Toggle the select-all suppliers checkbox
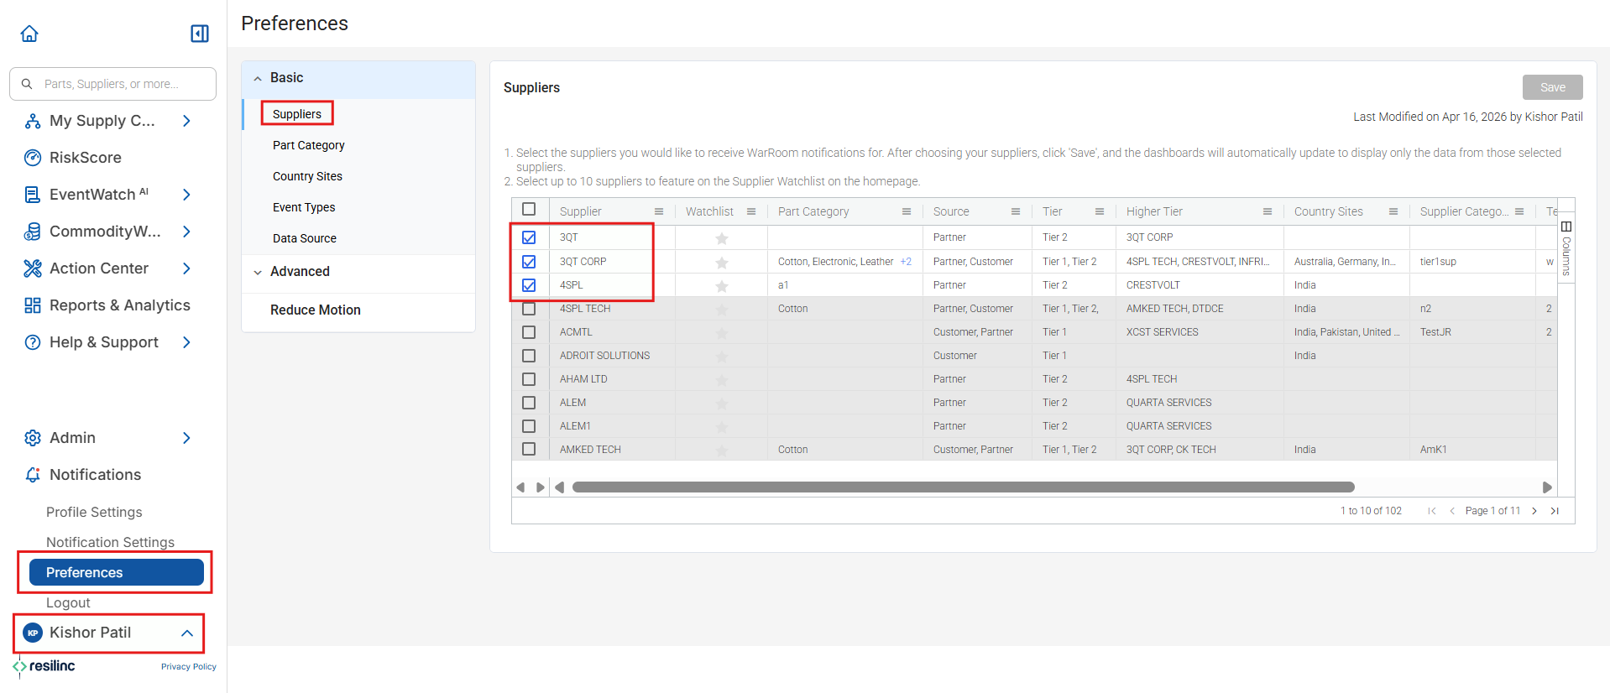 [x=529, y=209]
